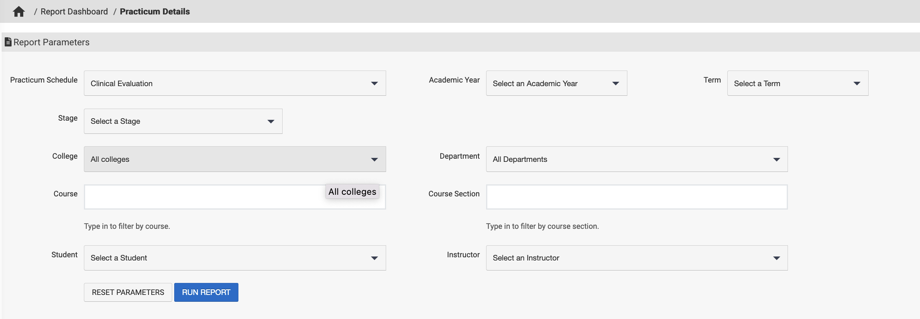Expand the Academic Year dropdown

pyautogui.click(x=556, y=83)
